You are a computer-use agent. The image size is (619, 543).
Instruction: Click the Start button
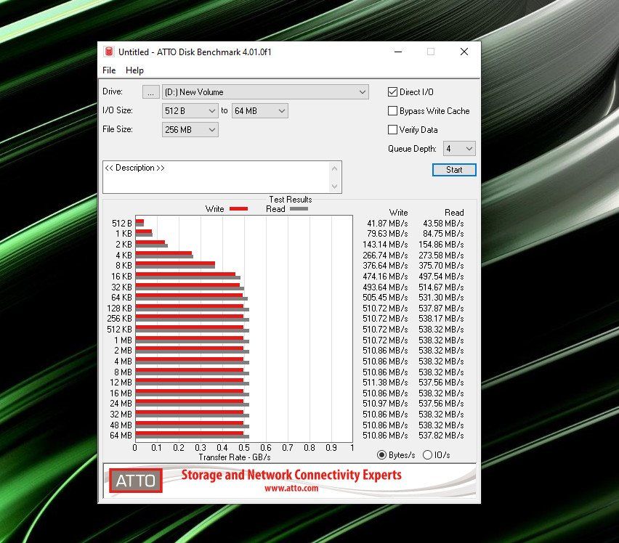click(x=454, y=170)
